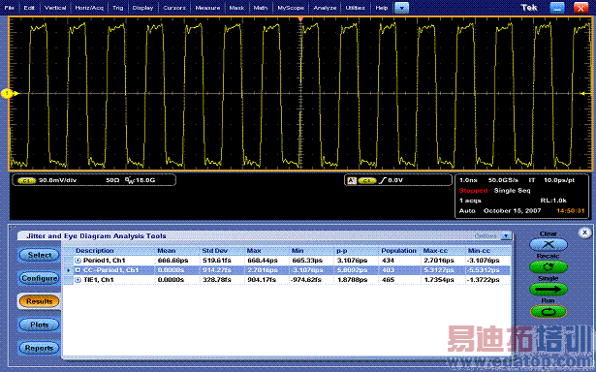Open the Horiz/Acq menu
596x372 pixels.
click(x=89, y=8)
